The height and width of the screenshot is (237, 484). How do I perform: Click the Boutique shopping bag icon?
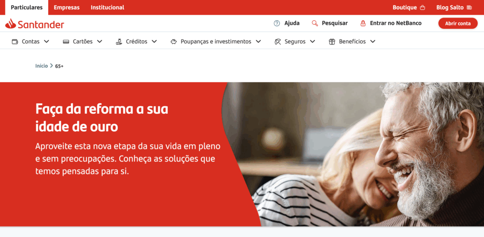(423, 8)
